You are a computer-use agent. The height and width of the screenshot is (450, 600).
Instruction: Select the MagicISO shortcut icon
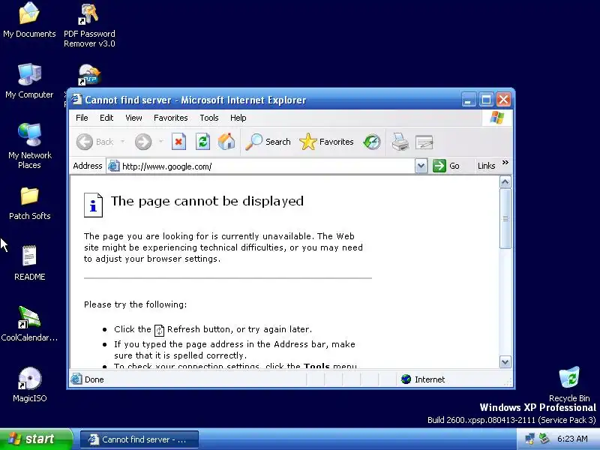click(29, 385)
